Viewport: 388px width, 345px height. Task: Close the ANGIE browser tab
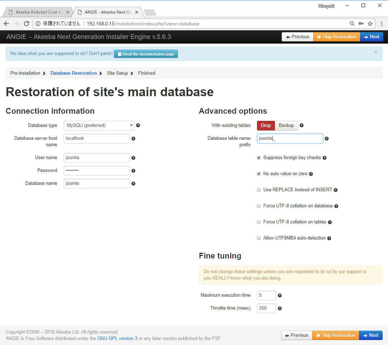(x=137, y=12)
